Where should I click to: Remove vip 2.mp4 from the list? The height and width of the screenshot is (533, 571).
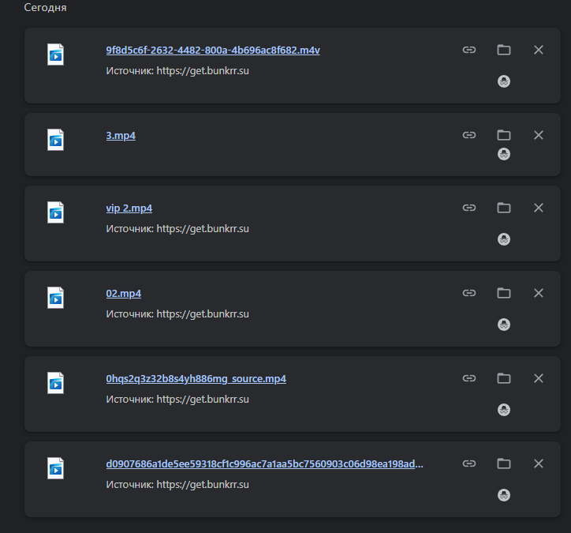click(539, 208)
